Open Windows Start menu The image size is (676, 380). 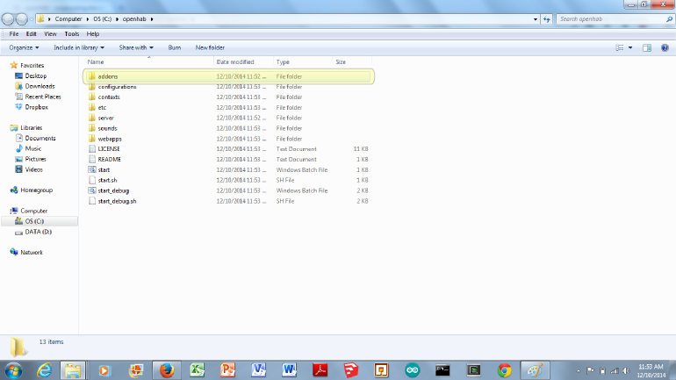point(13,370)
